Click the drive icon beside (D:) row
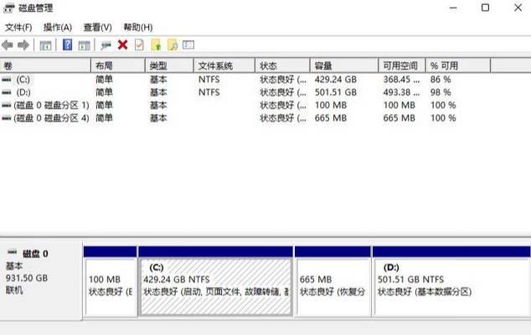The image size is (531, 335). (x=7, y=92)
